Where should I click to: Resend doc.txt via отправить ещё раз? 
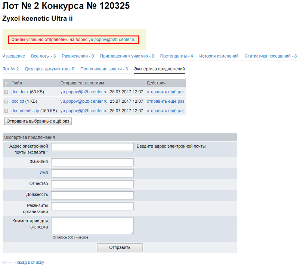(x=165, y=101)
